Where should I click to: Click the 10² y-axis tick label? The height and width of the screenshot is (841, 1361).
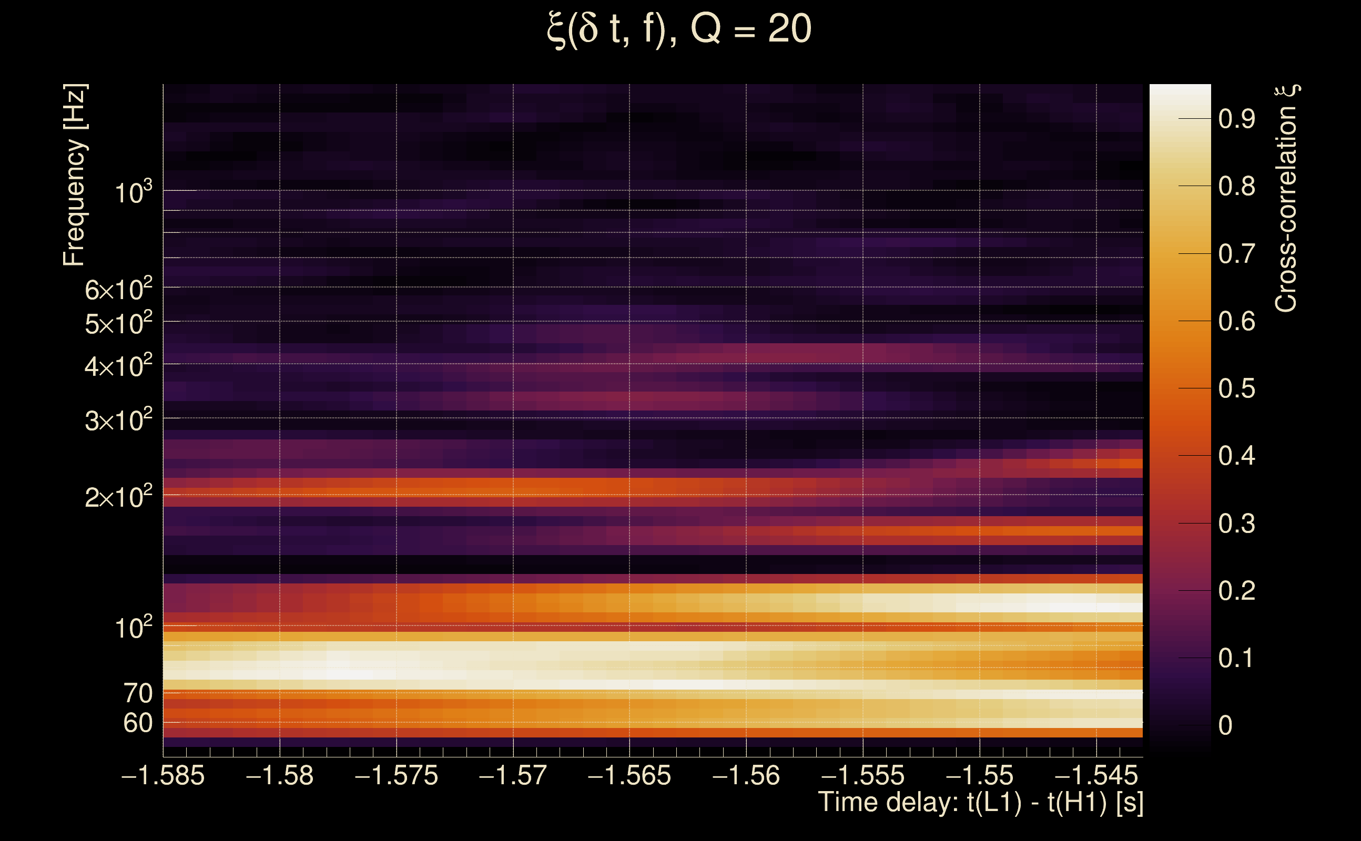(x=133, y=628)
